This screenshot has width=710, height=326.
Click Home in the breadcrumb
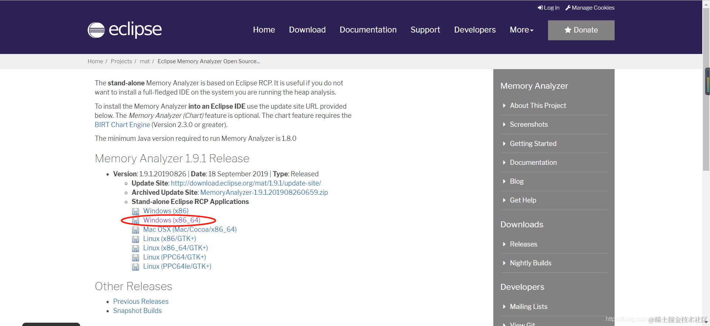pos(95,61)
